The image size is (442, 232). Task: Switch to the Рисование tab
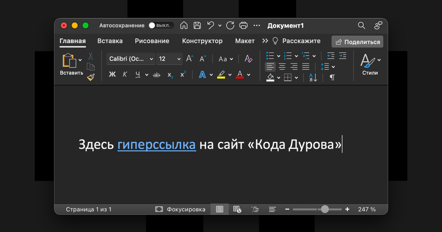[x=152, y=41]
